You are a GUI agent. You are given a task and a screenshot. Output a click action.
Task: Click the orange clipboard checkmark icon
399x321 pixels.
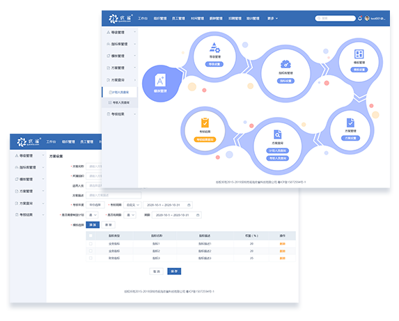tap(205, 123)
